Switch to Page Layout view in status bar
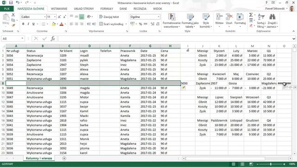This screenshot has height=167, width=297. pos(242,164)
